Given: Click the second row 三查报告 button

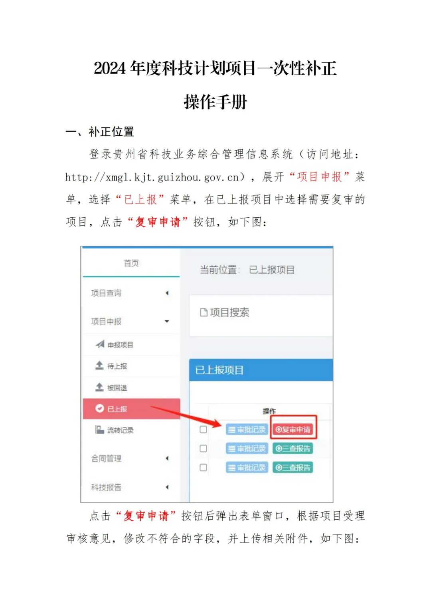Looking at the screenshot, I should pos(293,448).
